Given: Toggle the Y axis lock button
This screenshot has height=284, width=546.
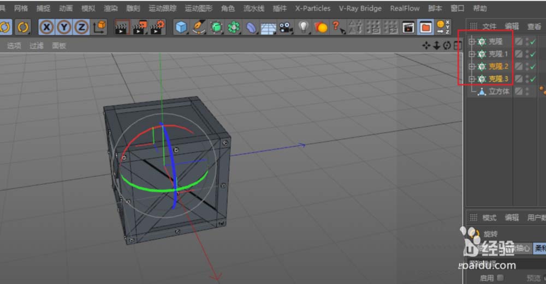Looking at the screenshot, I should 64,27.
